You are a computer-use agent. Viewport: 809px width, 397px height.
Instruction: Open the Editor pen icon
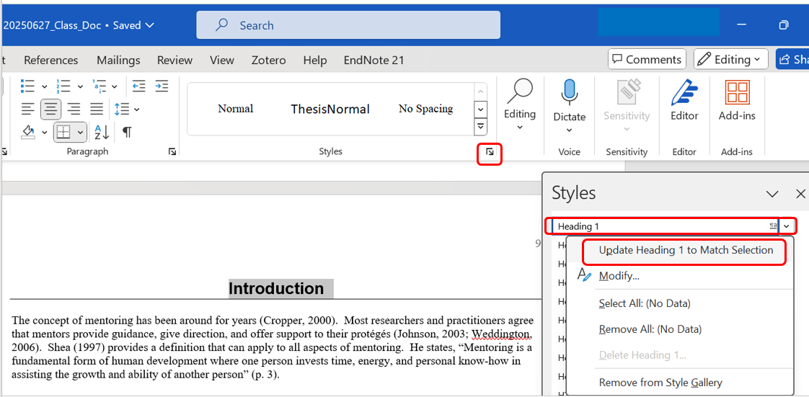click(684, 93)
